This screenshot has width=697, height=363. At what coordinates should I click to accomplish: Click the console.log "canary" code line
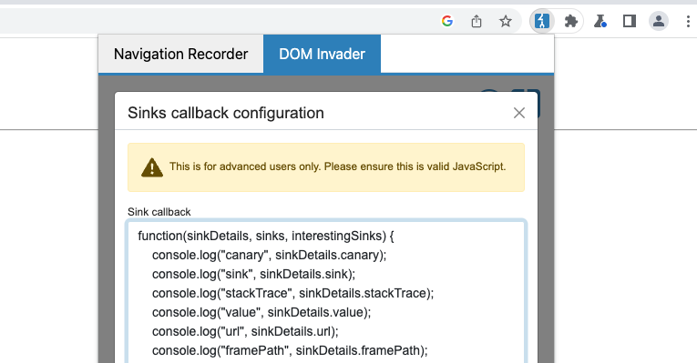tap(270, 255)
